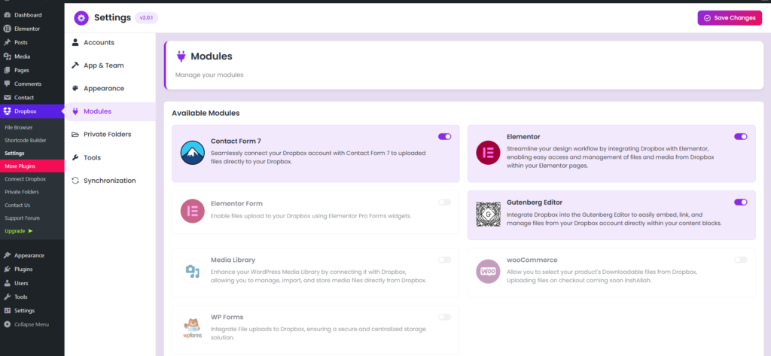Click the Modules plug icon in page heading
The width and height of the screenshot is (771, 356).
pos(181,56)
